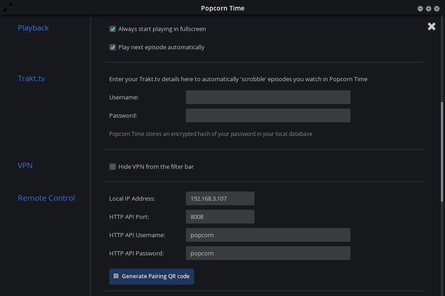Screen dimensions: 445x296
Task: Uncheck Always start playing in fullscreen
Action: [113, 29]
